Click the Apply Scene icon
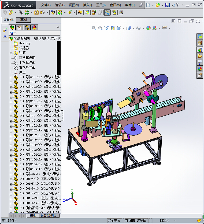 click(155, 28)
